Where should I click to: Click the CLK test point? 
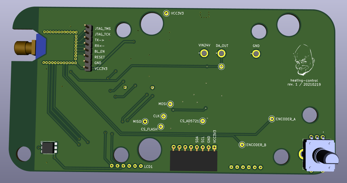coord(164,116)
